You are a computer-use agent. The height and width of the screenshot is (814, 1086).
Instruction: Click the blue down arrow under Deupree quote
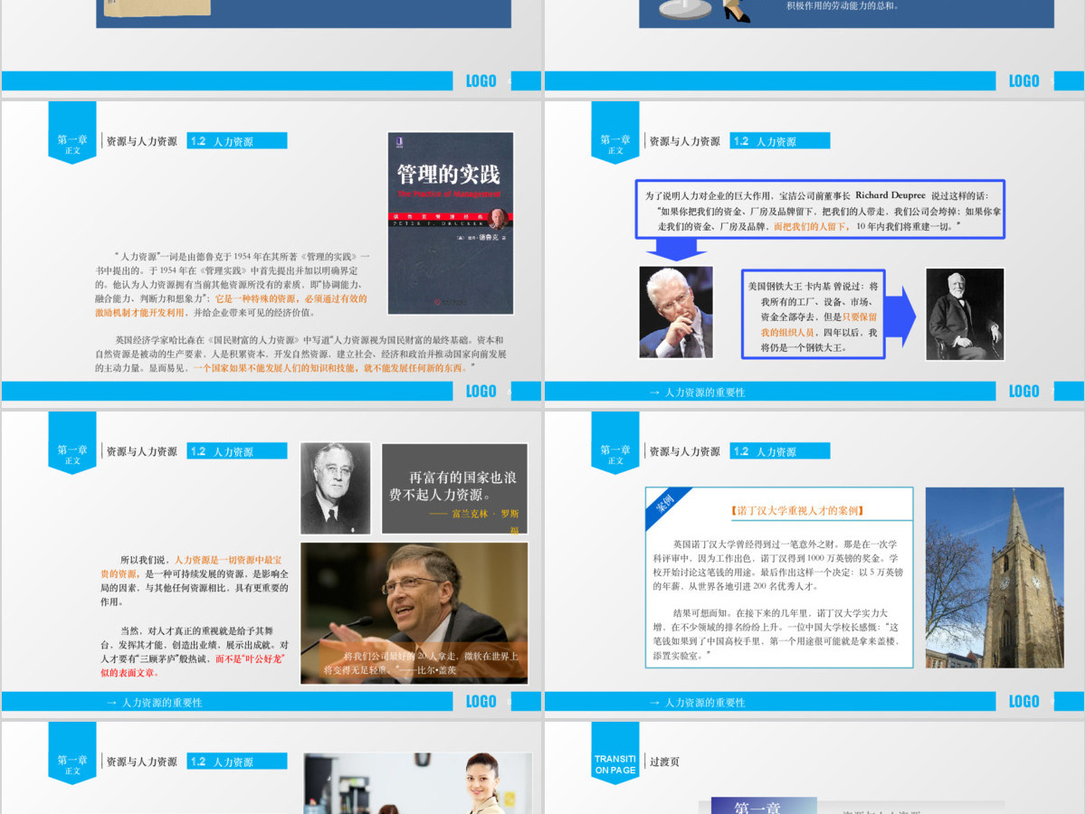tap(677, 250)
